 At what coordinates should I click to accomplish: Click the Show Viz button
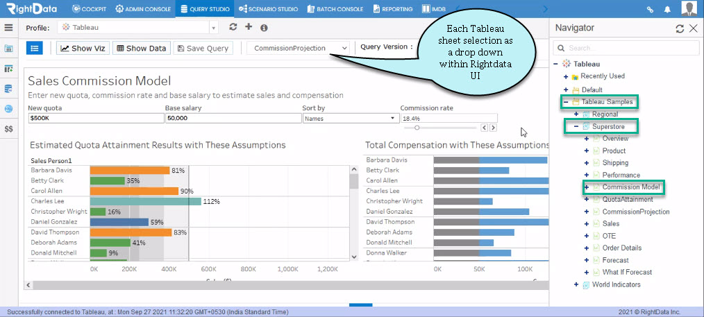point(83,48)
